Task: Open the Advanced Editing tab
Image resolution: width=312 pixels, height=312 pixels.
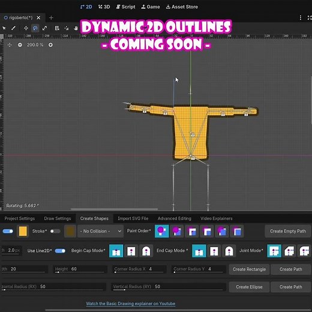Action: pyautogui.click(x=175, y=218)
